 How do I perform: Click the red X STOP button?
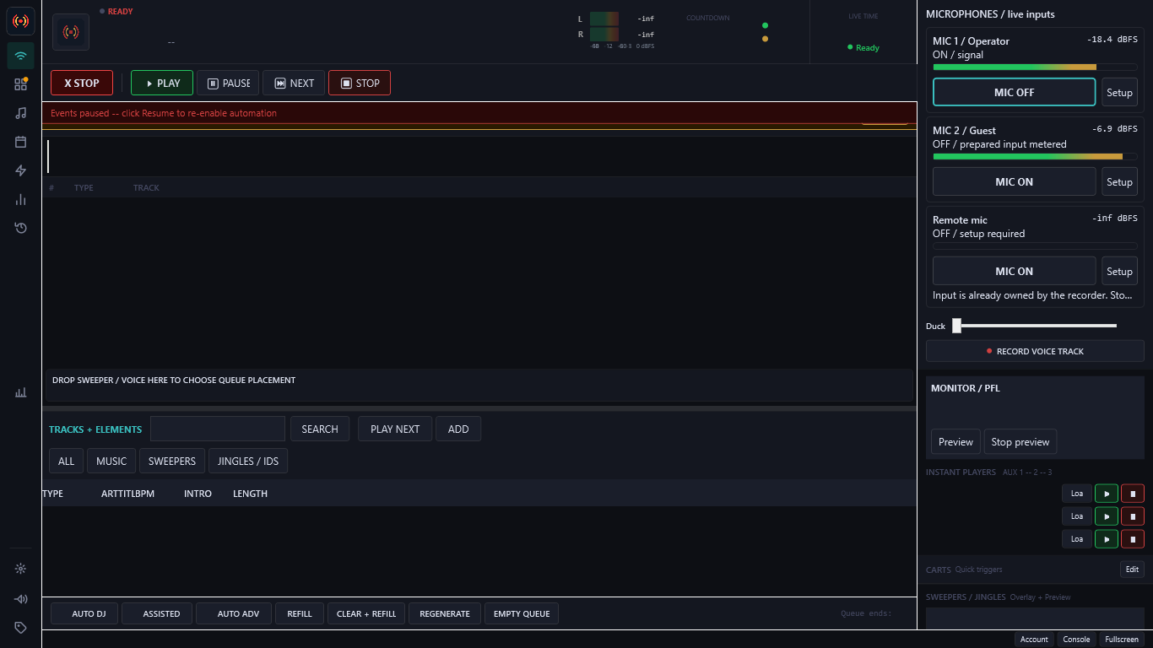(82, 83)
